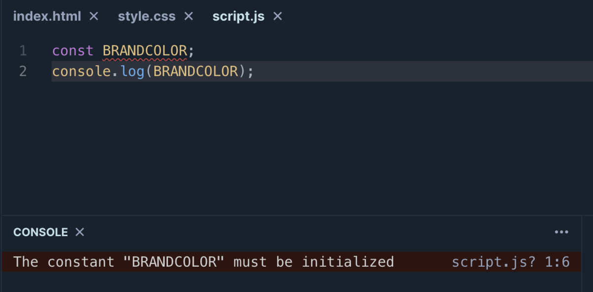This screenshot has width=593, height=292.
Task: Select the script.js tab
Action: pyautogui.click(x=238, y=16)
